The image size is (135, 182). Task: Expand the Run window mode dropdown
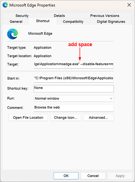tap(74, 98)
